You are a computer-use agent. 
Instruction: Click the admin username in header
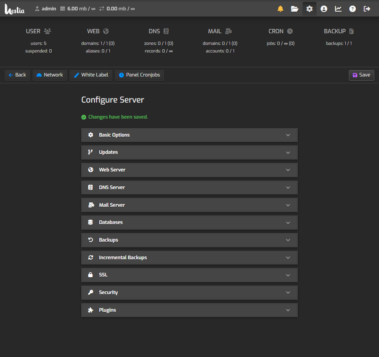(x=49, y=9)
